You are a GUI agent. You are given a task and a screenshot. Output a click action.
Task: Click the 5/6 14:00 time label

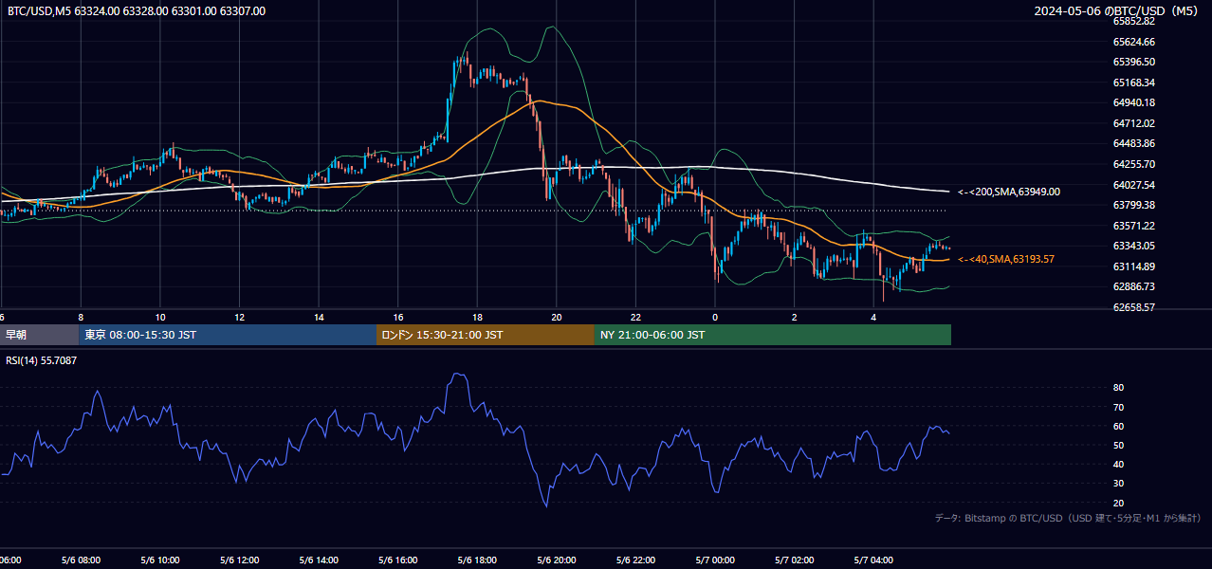(319, 560)
